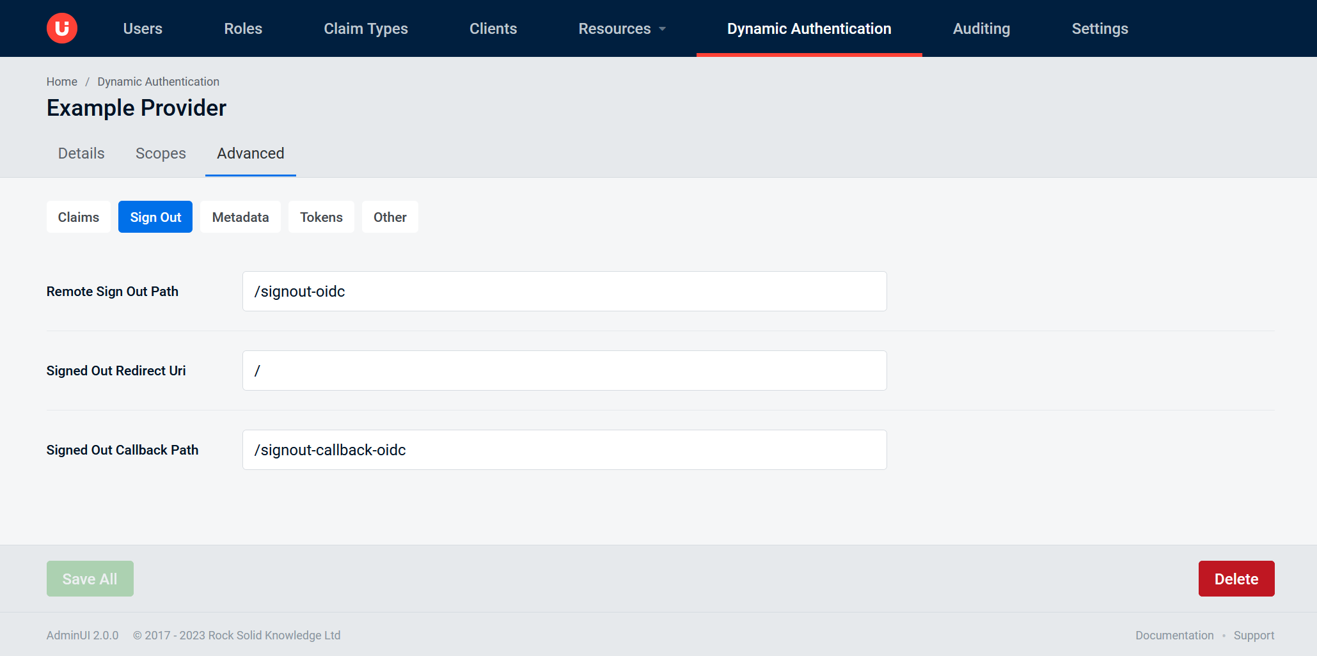Go to the Roles section
1317x656 pixels.
tap(243, 29)
